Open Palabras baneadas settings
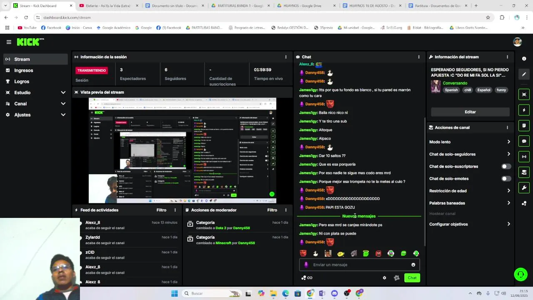This screenshot has height=300, width=533. 470,203
